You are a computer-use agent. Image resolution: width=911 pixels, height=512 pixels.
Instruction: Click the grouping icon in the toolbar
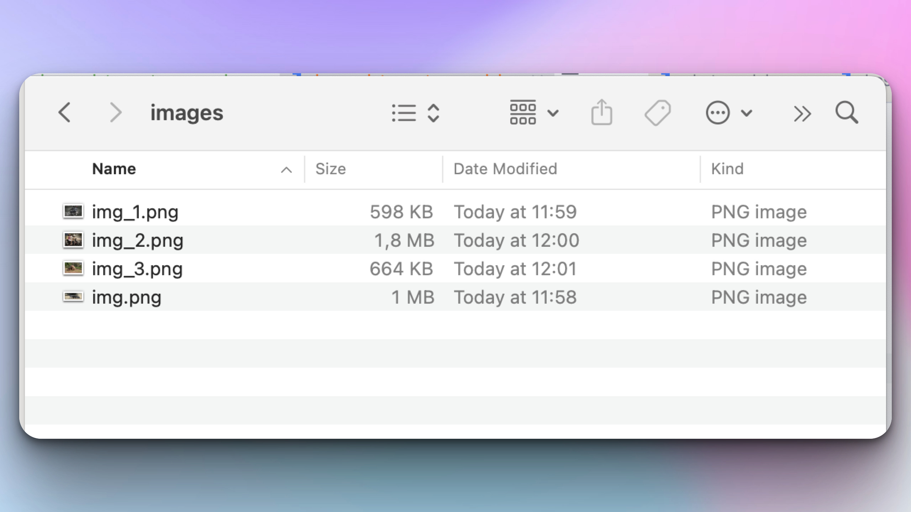pyautogui.click(x=524, y=112)
